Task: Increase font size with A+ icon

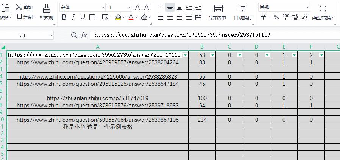Action: [x=138, y=7]
